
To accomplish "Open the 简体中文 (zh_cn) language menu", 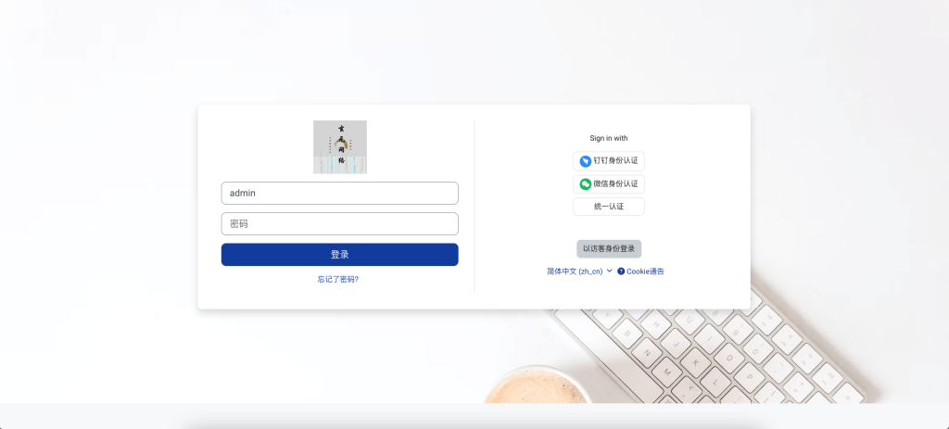I will (x=580, y=271).
